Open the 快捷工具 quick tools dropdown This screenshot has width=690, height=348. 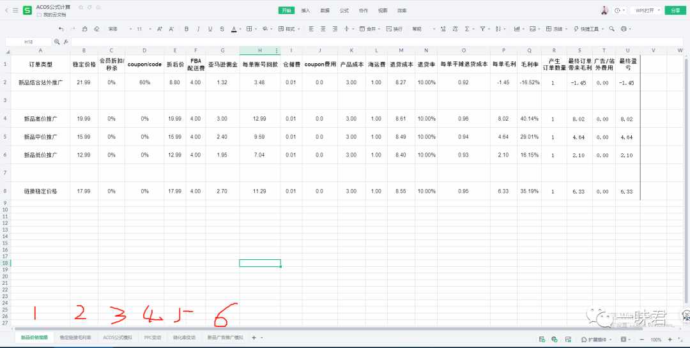(x=588, y=29)
